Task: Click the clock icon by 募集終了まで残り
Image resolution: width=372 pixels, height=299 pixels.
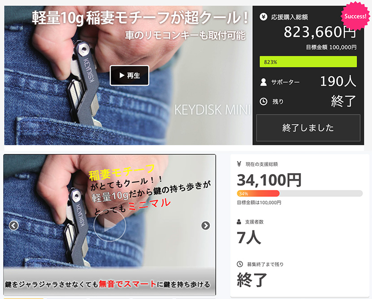Action: pyautogui.click(x=240, y=264)
